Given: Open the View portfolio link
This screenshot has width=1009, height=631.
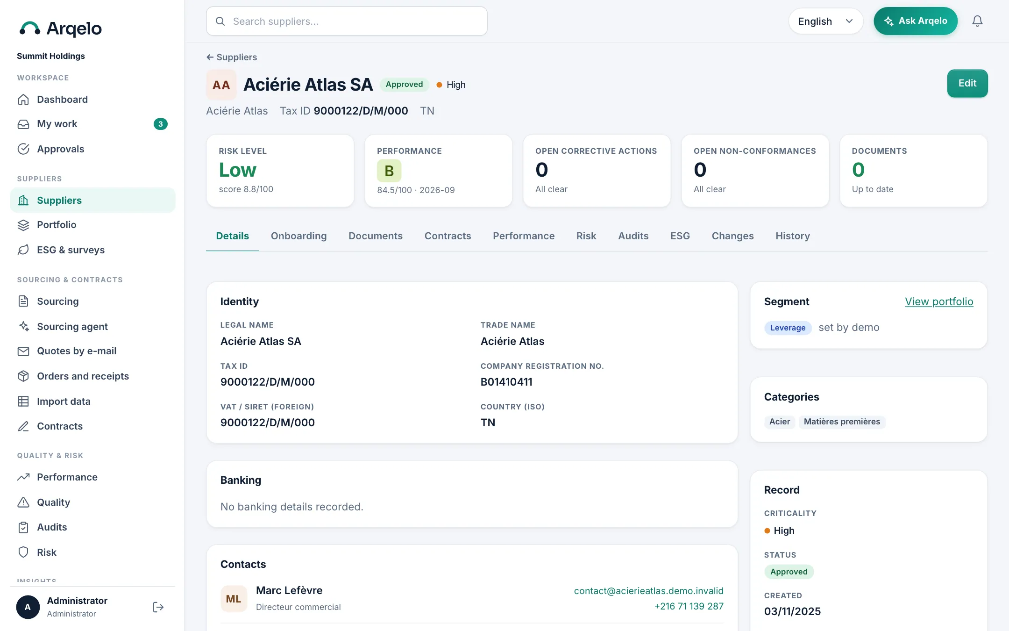Looking at the screenshot, I should click(939, 301).
